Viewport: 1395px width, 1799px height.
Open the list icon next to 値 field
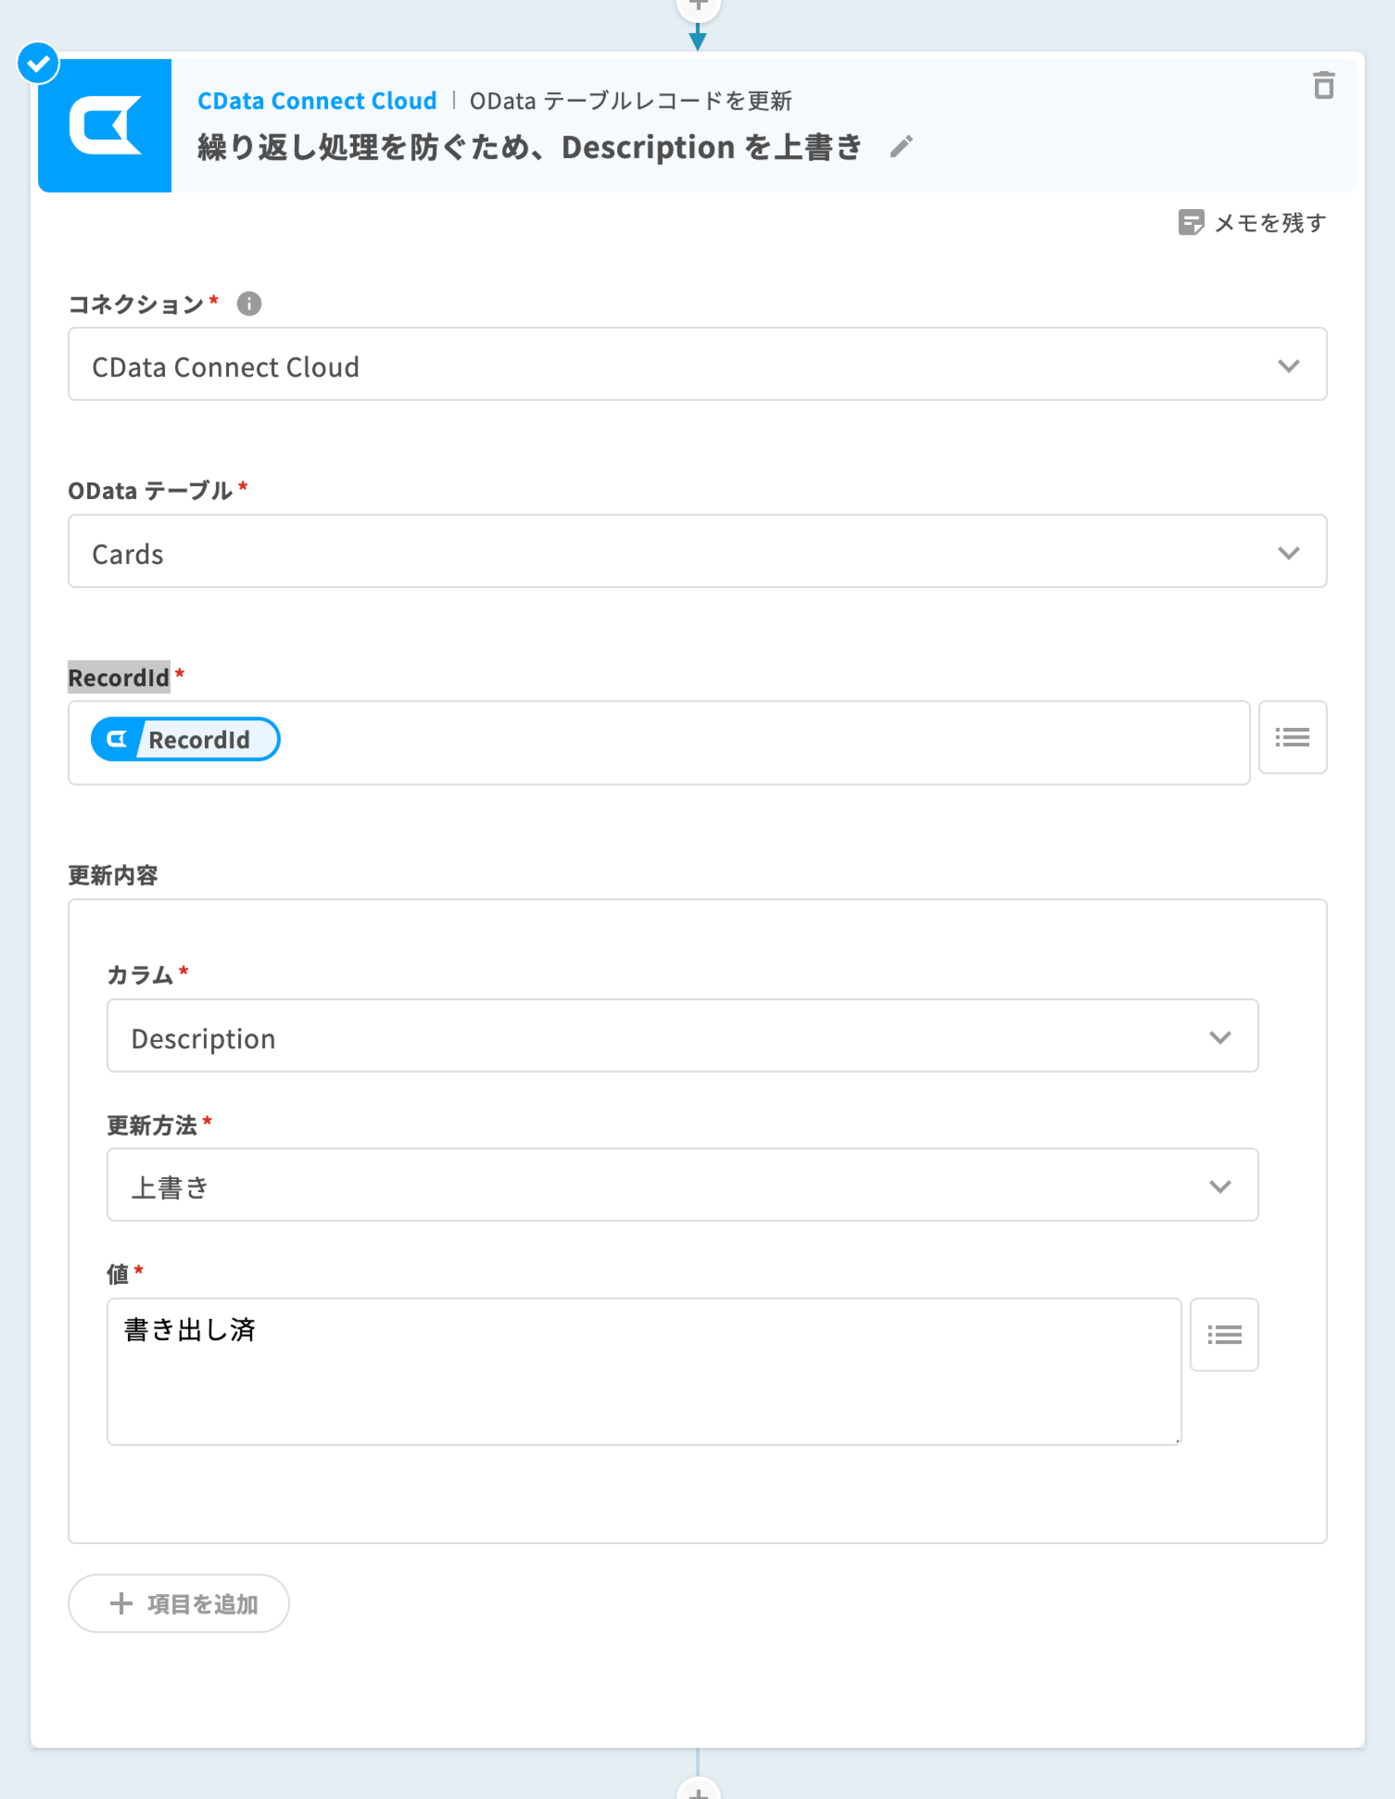(x=1223, y=1334)
